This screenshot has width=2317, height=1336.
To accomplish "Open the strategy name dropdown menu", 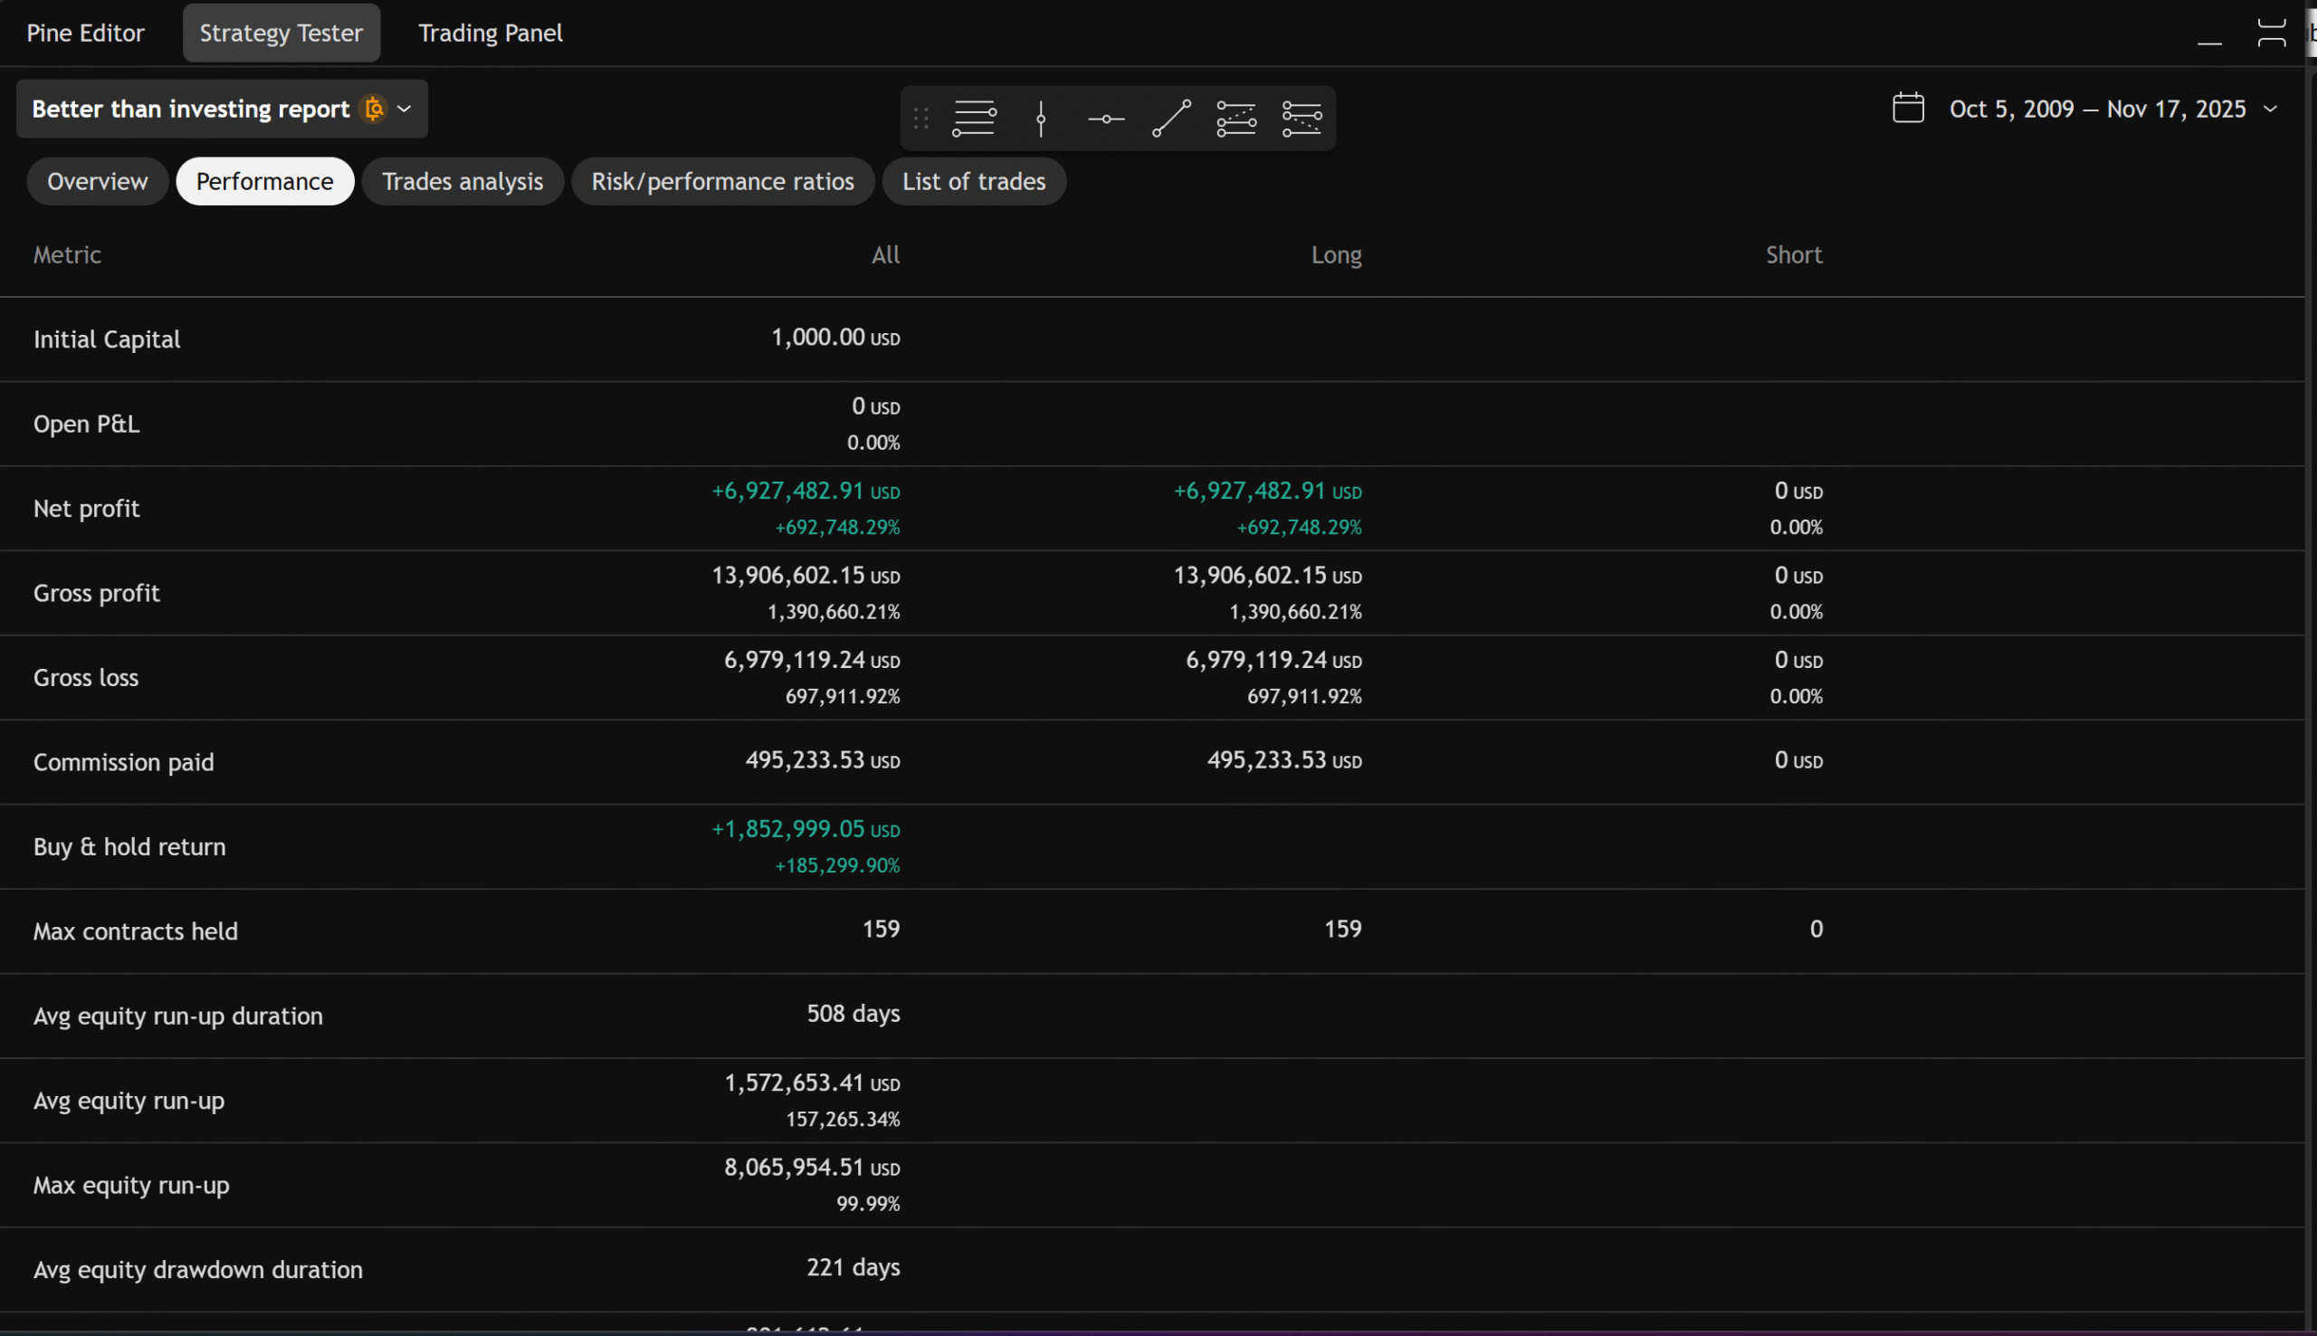I will (x=404, y=109).
